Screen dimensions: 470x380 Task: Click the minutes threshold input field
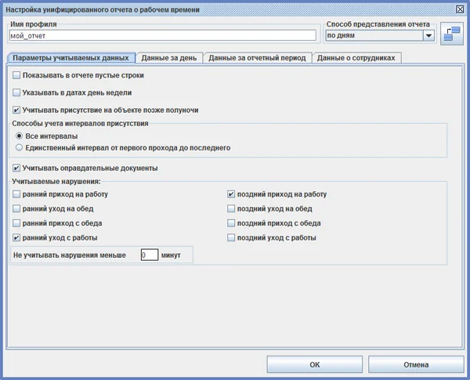click(149, 255)
